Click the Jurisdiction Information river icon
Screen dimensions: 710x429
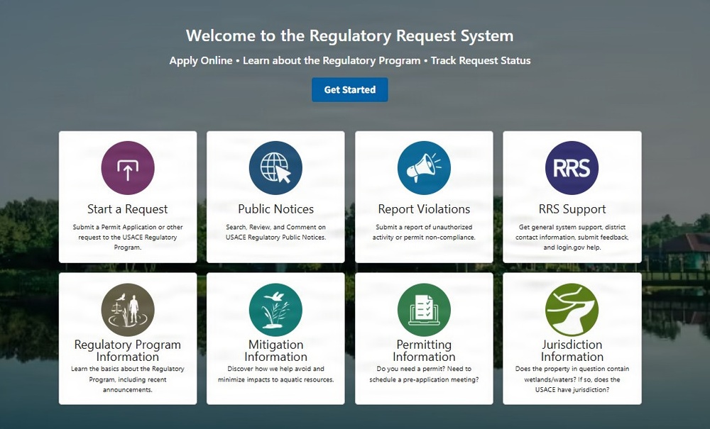click(572, 310)
